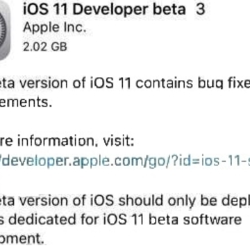Click the 'GB' unit in file size
Viewport: 250px width, 250px height.
tap(59, 47)
